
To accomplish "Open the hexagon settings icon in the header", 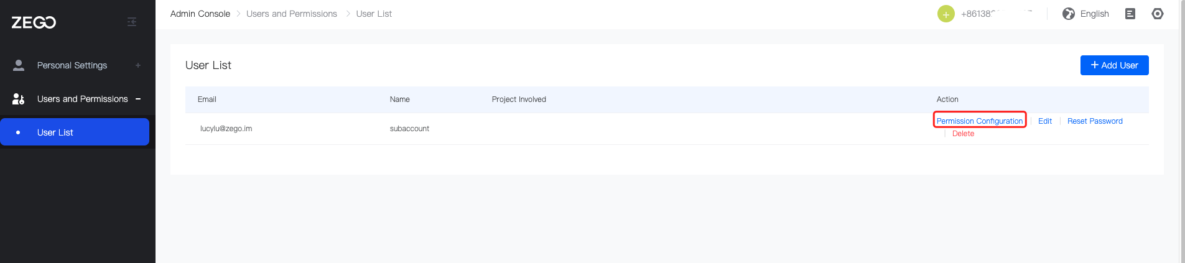I will tap(1158, 14).
